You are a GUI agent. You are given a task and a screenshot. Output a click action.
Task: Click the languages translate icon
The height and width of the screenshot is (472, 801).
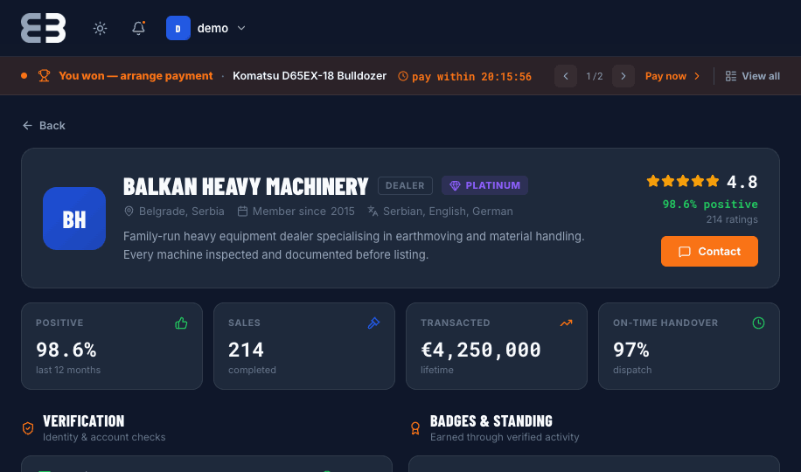point(373,212)
